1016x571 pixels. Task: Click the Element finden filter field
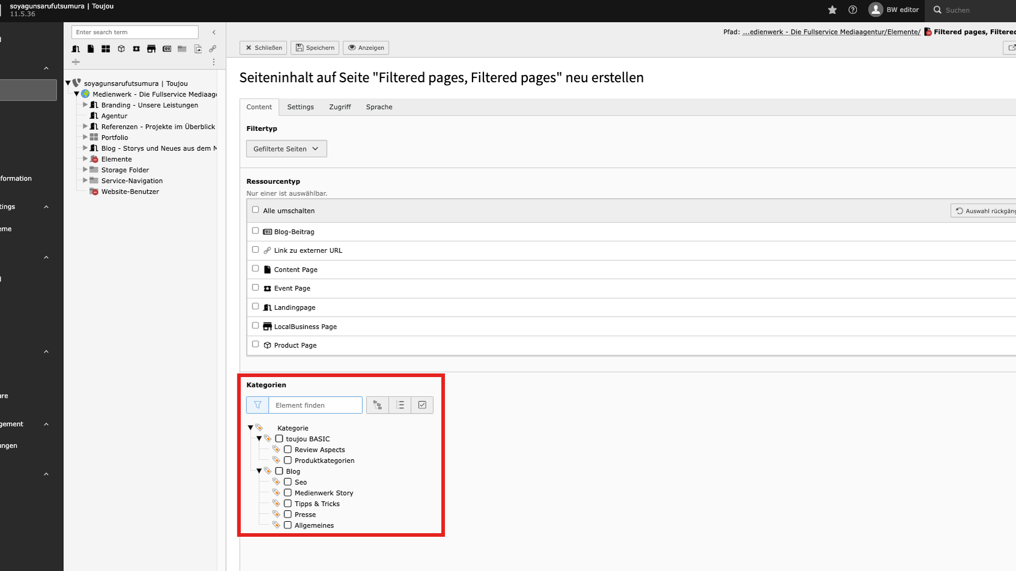click(x=315, y=405)
